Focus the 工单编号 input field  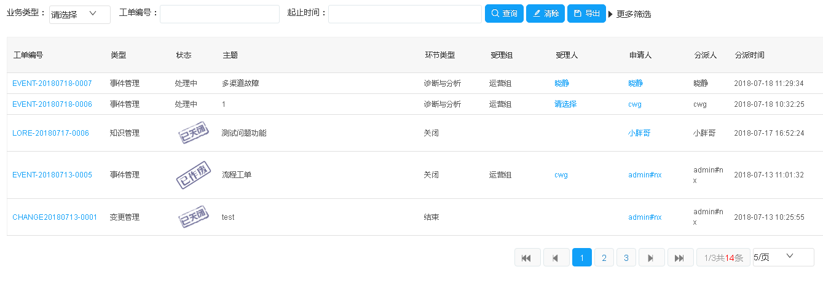pos(219,15)
